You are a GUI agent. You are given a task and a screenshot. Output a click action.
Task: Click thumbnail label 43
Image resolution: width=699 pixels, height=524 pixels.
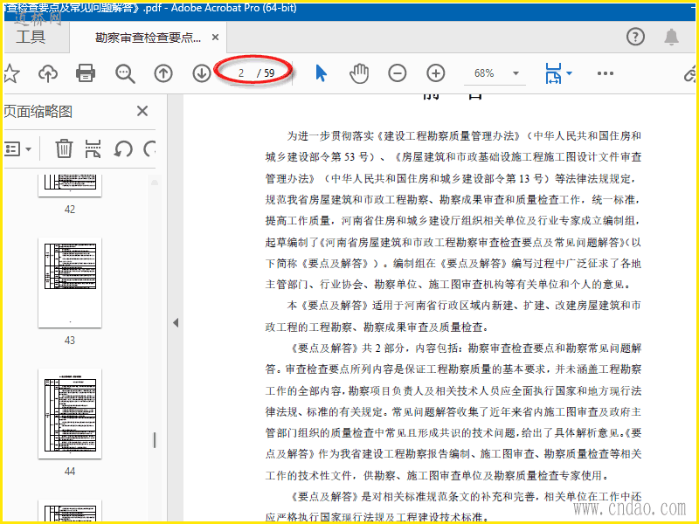click(x=70, y=341)
